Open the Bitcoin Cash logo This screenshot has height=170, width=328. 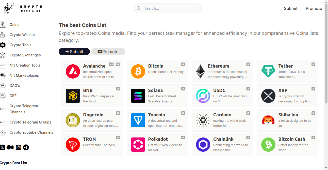pos(268,145)
